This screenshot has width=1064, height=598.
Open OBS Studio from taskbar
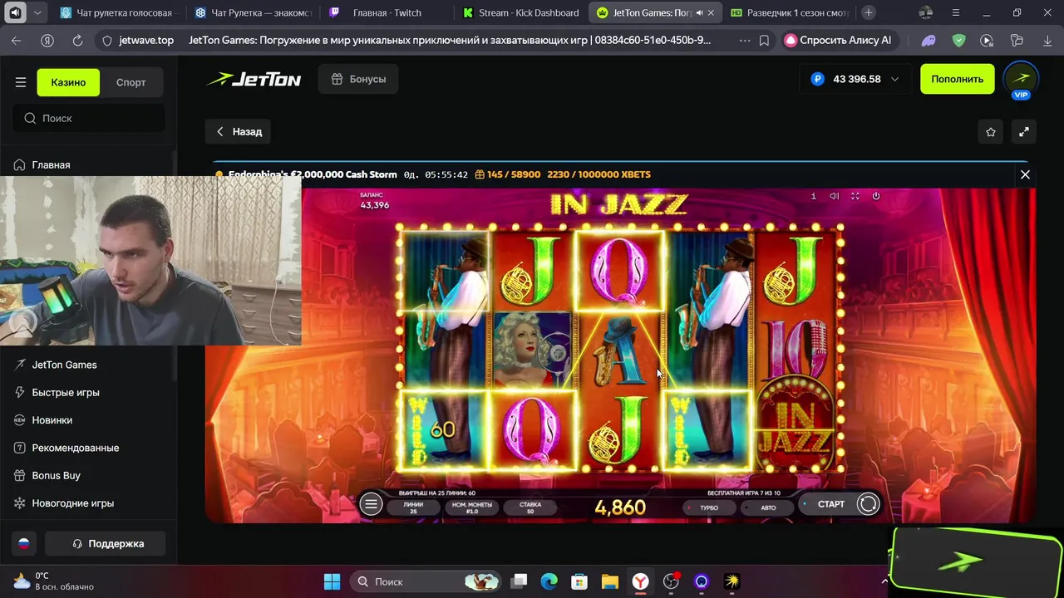tap(671, 581)
